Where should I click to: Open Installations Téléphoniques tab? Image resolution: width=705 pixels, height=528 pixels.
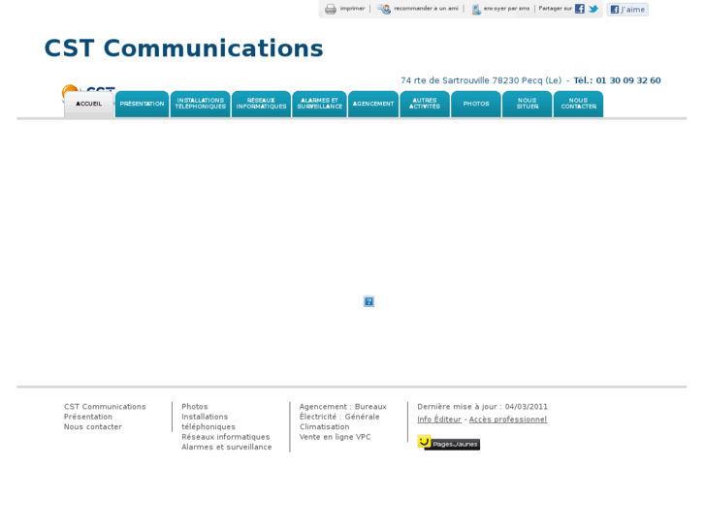[201, 105]
